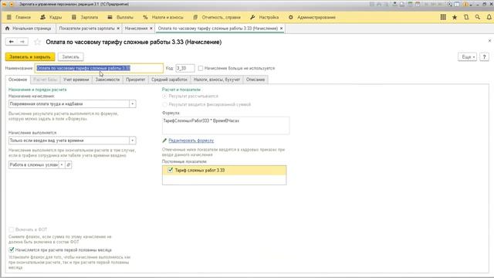Open the Налоги и взносы menu section
This screenshot has height=278, width=494.
167,17
